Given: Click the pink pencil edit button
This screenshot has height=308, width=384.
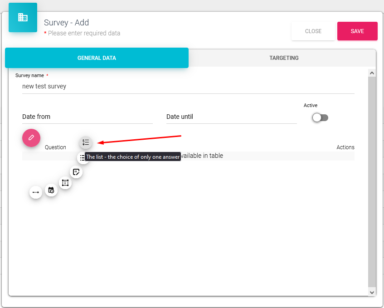Looking at the screenshot, I should pyautogui.click(x=31, y=137).
